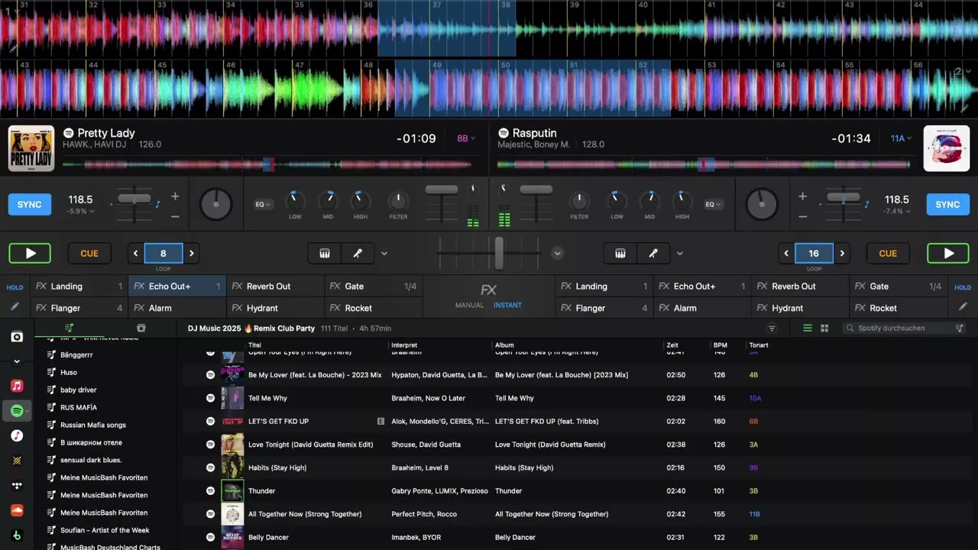Image resolution: width=978 pixels, height=550 pixels.
Task: Toggle the 8-beat loop on left deck
Action: pos(163,254)
